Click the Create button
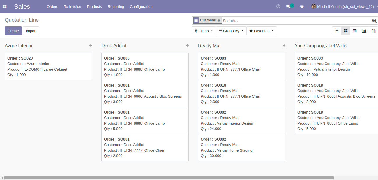The width and height of the screenshot is (378, 180). click(13, 31)
